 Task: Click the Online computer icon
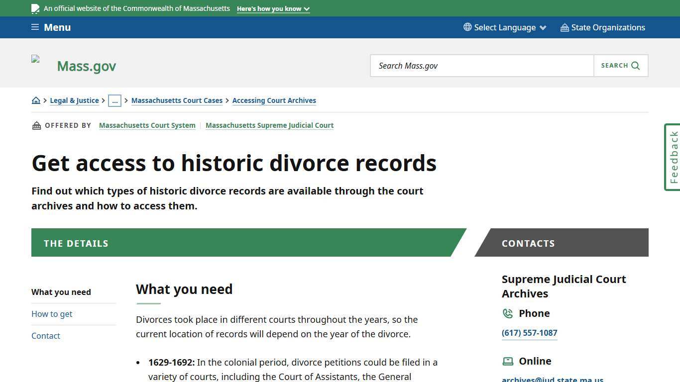click(508, 361)
